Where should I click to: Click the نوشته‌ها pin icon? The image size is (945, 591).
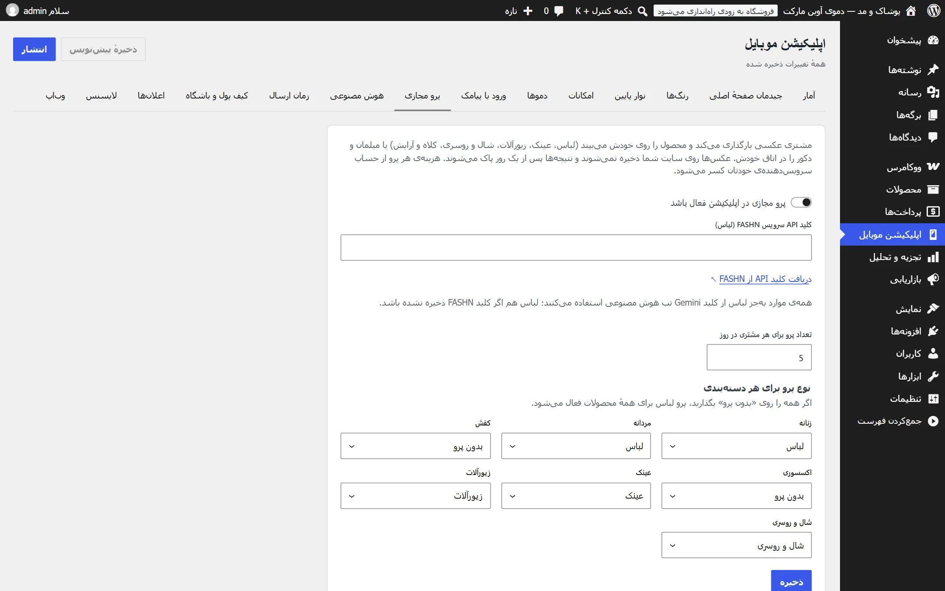[x=933, y=70]
